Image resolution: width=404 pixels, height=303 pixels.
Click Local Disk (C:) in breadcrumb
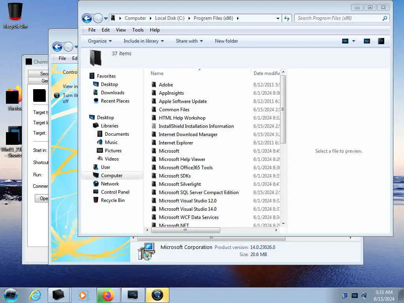pos(170,18)
